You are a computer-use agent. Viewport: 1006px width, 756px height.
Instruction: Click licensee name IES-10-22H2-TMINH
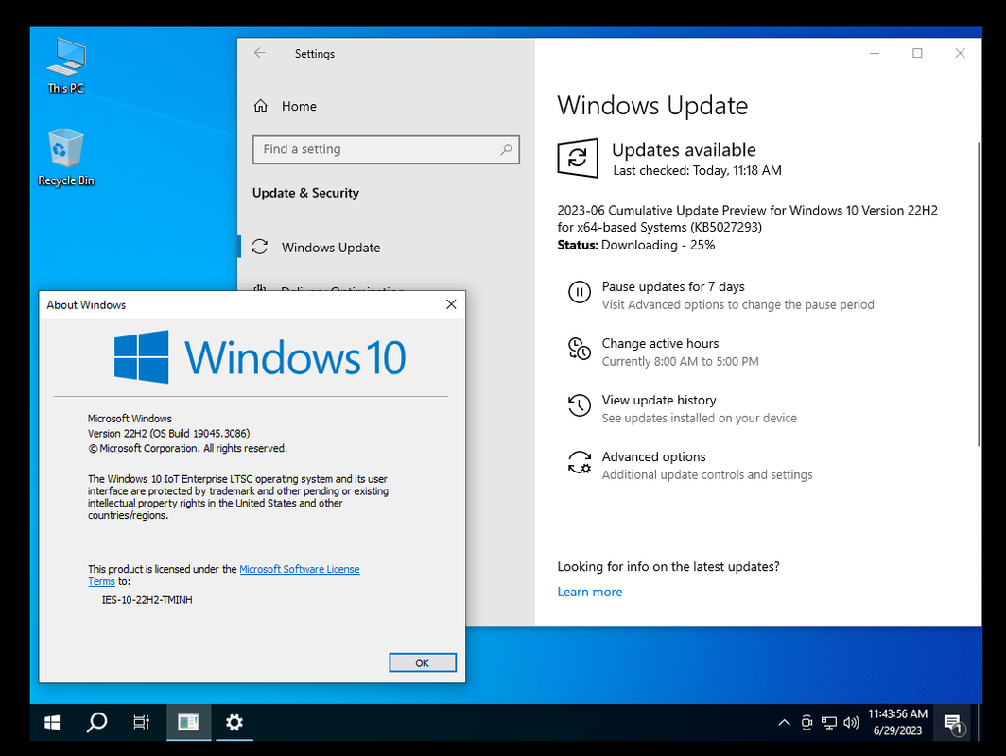[x=147, y=599]
